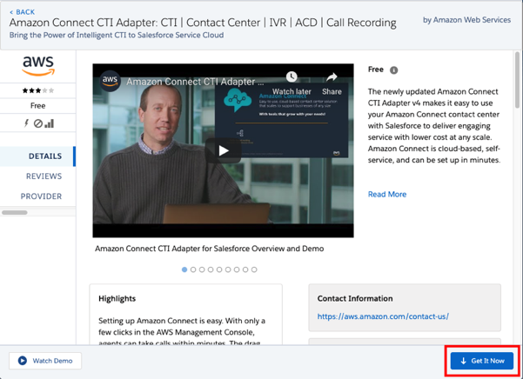Go back using the BACK link
The image size is (523, 379).
[22, 12]
